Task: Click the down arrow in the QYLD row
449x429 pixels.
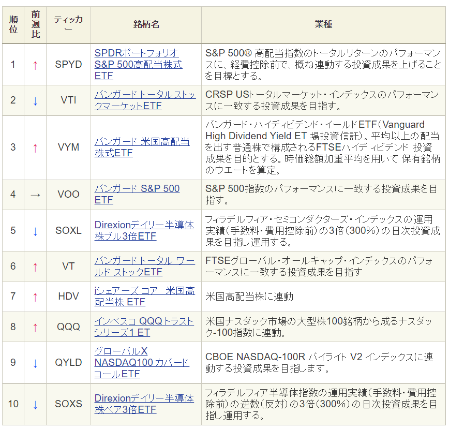Action: click(x=35, y=363)
